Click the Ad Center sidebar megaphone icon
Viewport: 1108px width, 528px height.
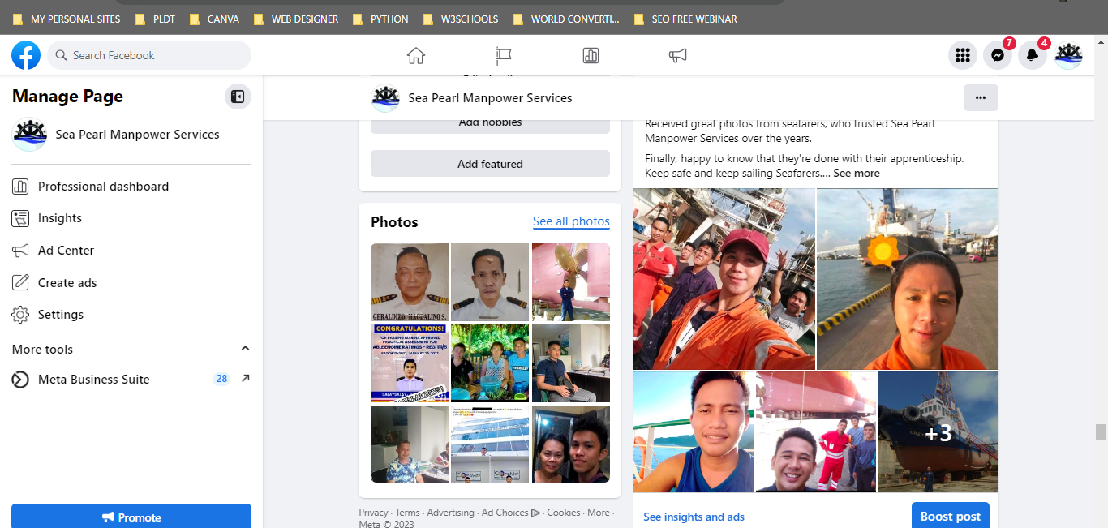[20, 251]
